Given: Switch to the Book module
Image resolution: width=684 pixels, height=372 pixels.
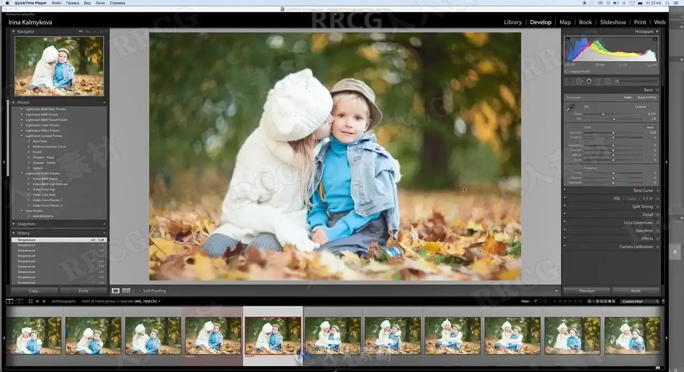Looking at the screenshot, I should pos(586,22).
